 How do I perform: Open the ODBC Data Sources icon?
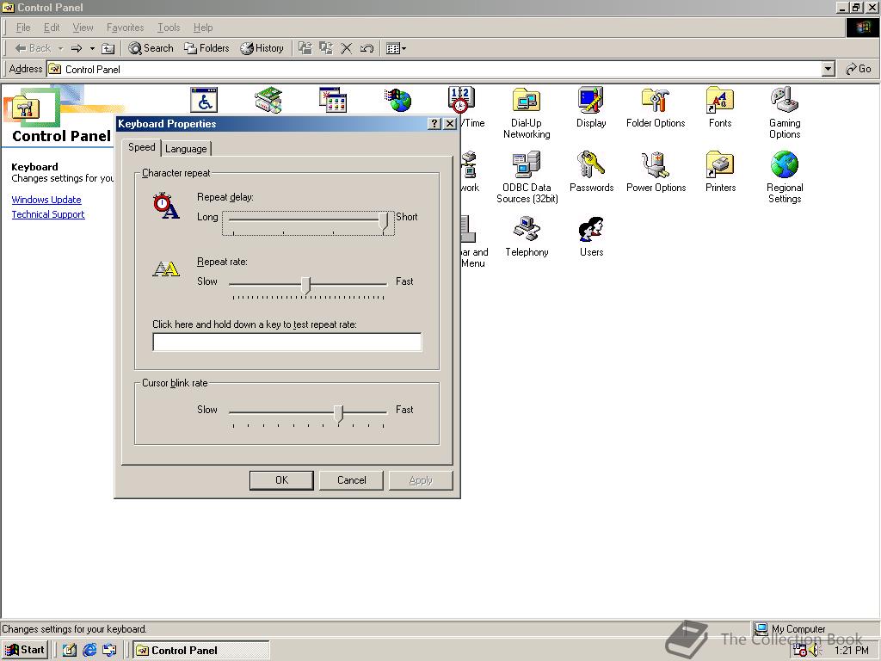coord(527,164)
